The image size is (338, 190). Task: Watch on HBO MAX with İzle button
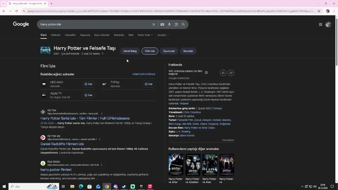click(x=88, y=84)
